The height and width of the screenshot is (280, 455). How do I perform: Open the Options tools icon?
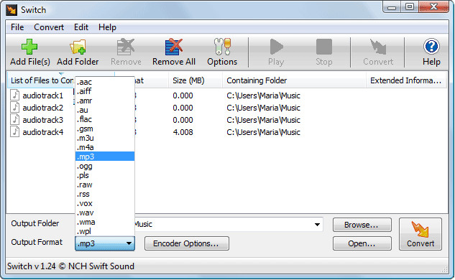pos(222,47)
